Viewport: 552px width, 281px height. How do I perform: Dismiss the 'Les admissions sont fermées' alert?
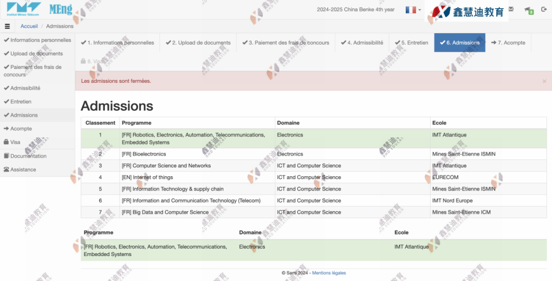(544, 81)
